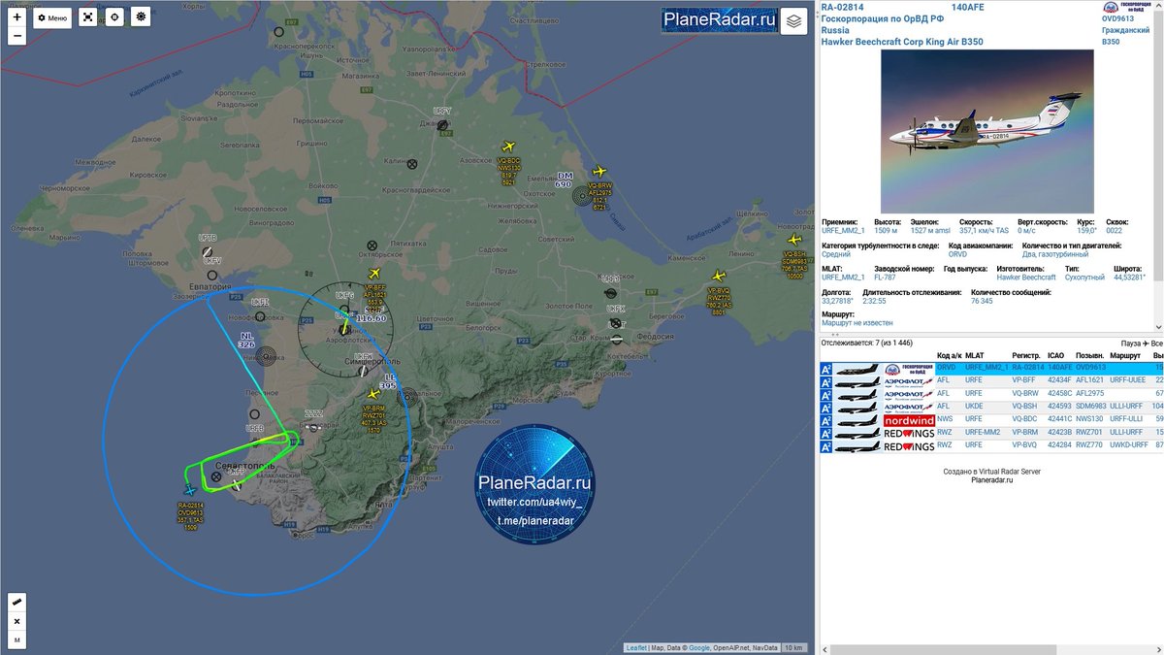This screenshot has height=655, width=1164.
Task: Select the yellow RWZ770 aircraft marker
Action: [x=719, y=276]
